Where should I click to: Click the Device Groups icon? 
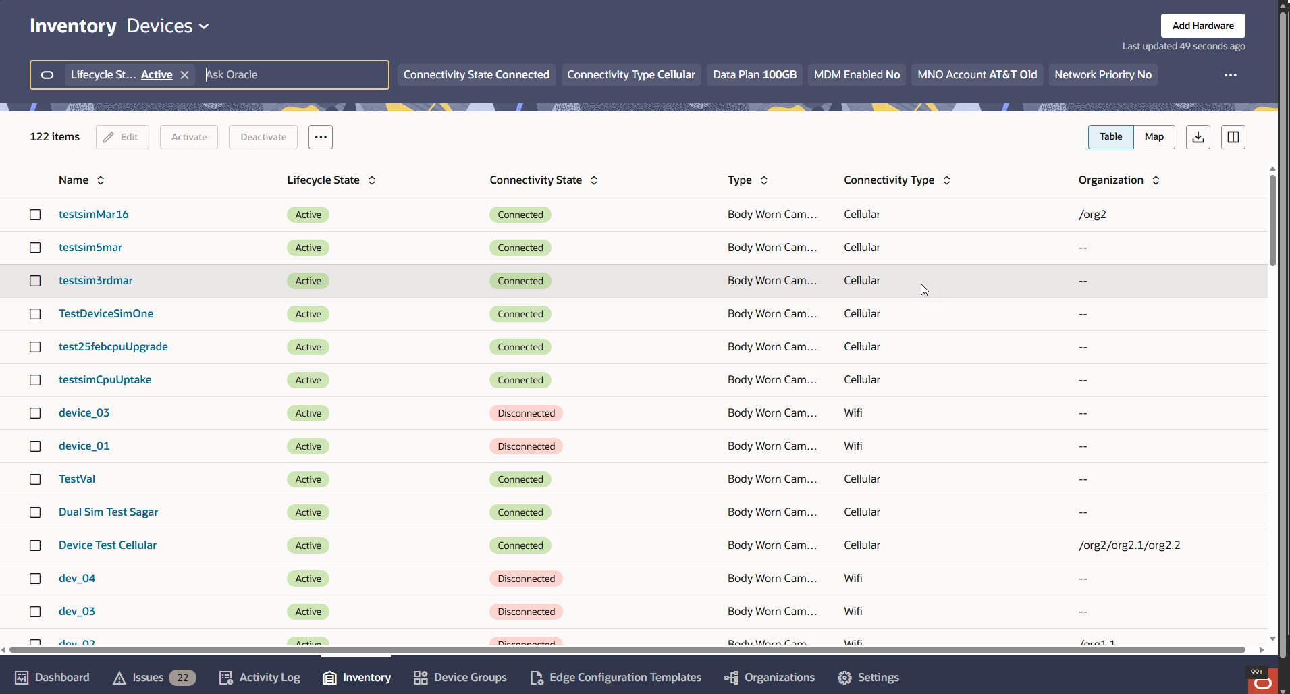(x=421, y=678)
